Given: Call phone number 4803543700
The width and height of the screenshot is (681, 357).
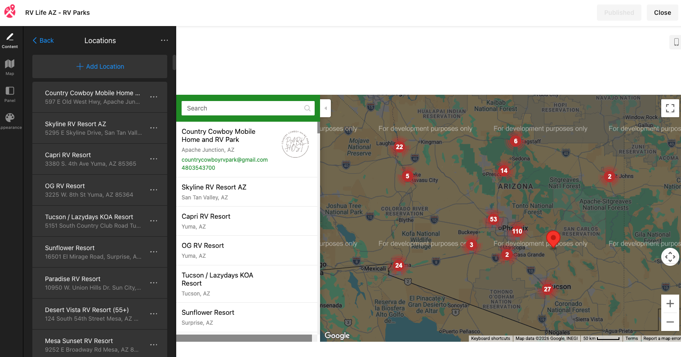Looking at the screenshot, I should click(x=198, y=168).
